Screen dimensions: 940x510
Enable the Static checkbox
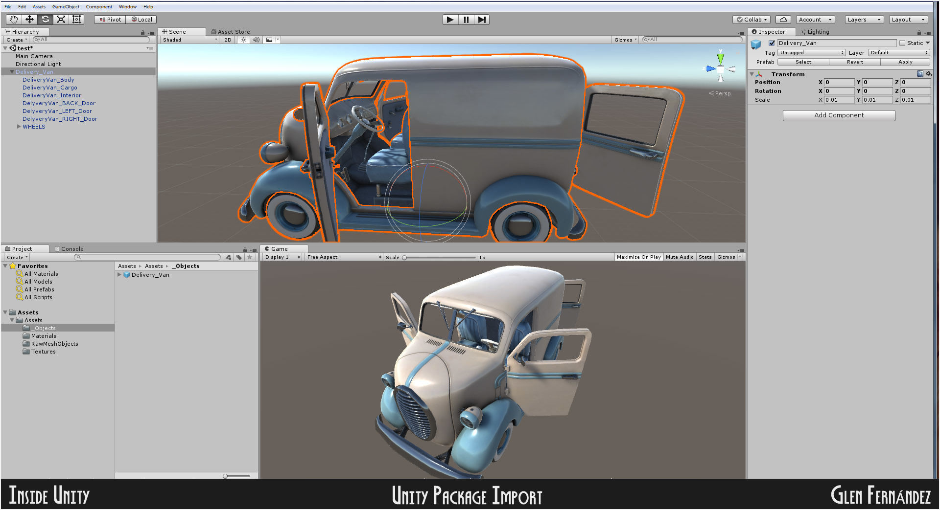[x=902, y=43]
